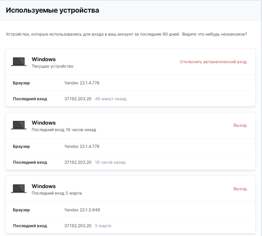262x236 pixels.
Task: Click 'Yandex 23.1.4.778' in 16 hours ago card
Action: (x=82, y=146)
